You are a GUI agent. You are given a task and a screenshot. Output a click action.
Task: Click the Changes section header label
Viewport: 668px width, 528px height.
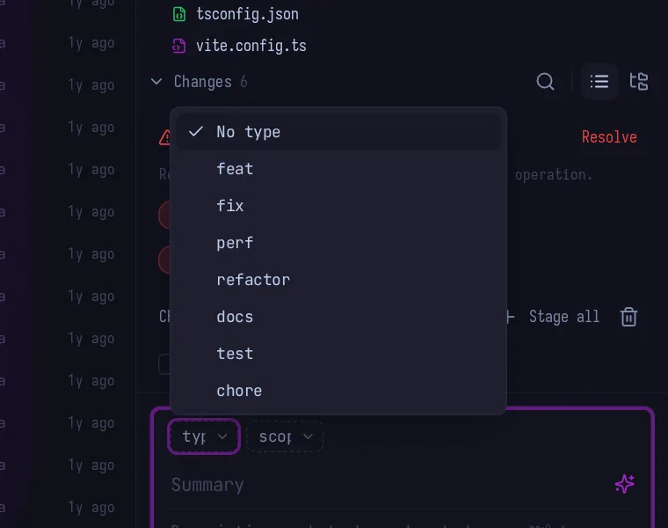click(x=203, y=82)
